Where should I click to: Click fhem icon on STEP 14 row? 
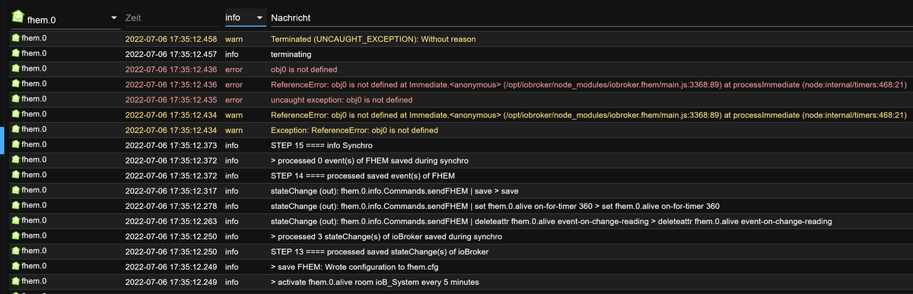point(14,175)
